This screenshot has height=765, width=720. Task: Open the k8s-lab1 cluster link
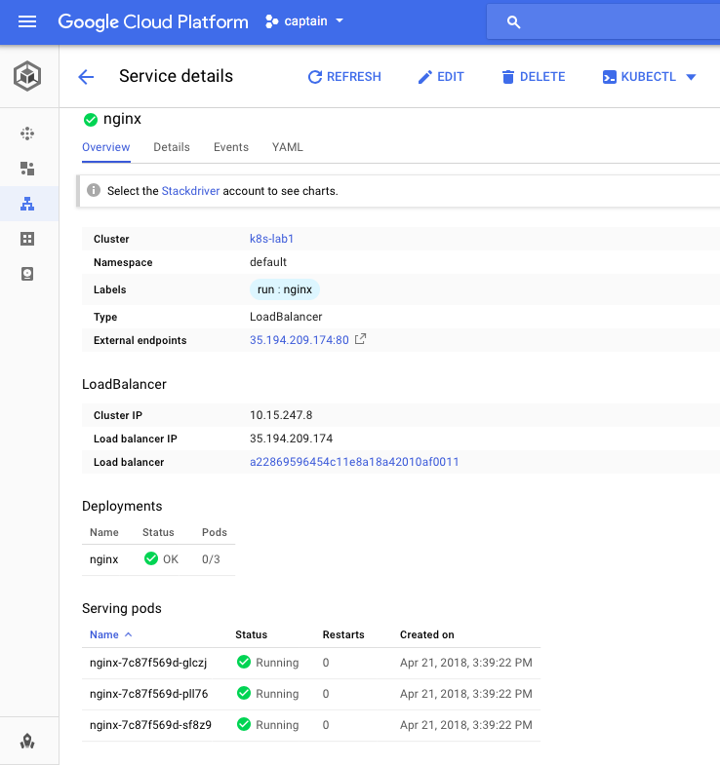pos(272,239)
